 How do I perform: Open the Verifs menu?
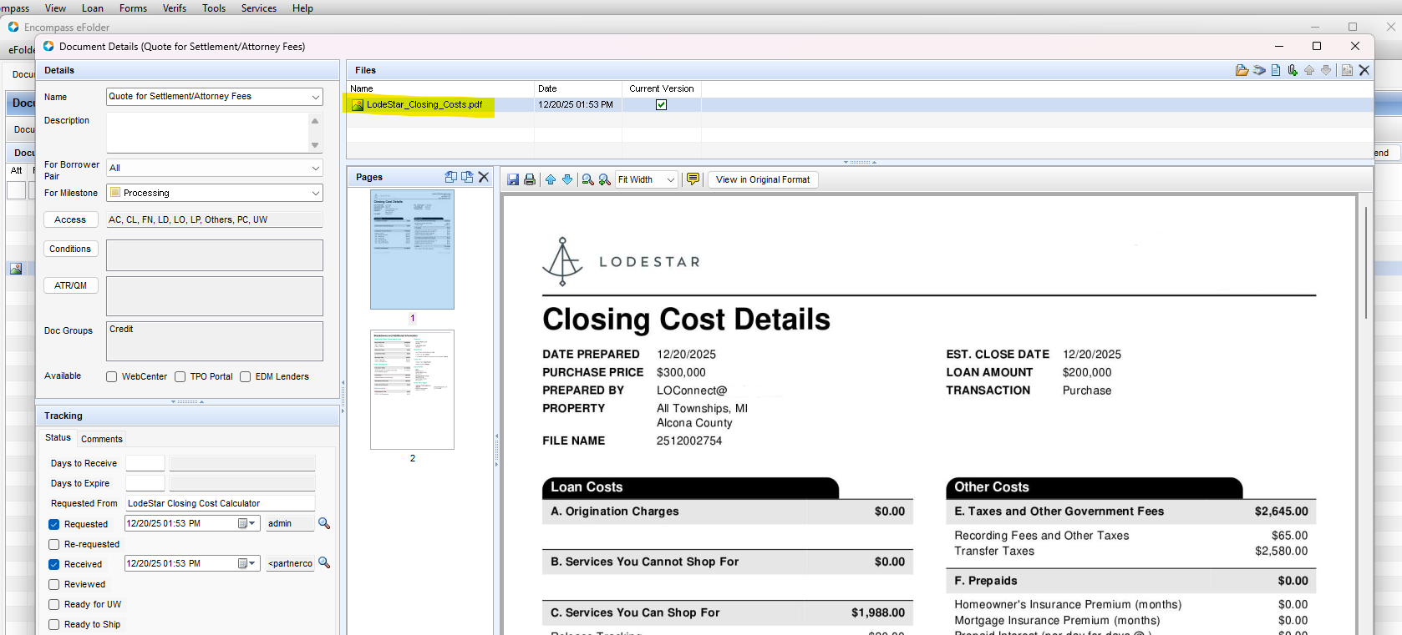[x=175, y=8]
